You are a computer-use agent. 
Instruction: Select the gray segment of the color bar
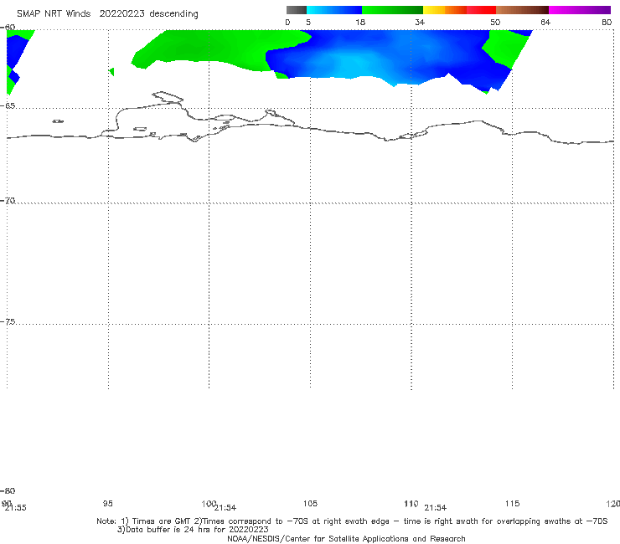(x=296, y=10)
